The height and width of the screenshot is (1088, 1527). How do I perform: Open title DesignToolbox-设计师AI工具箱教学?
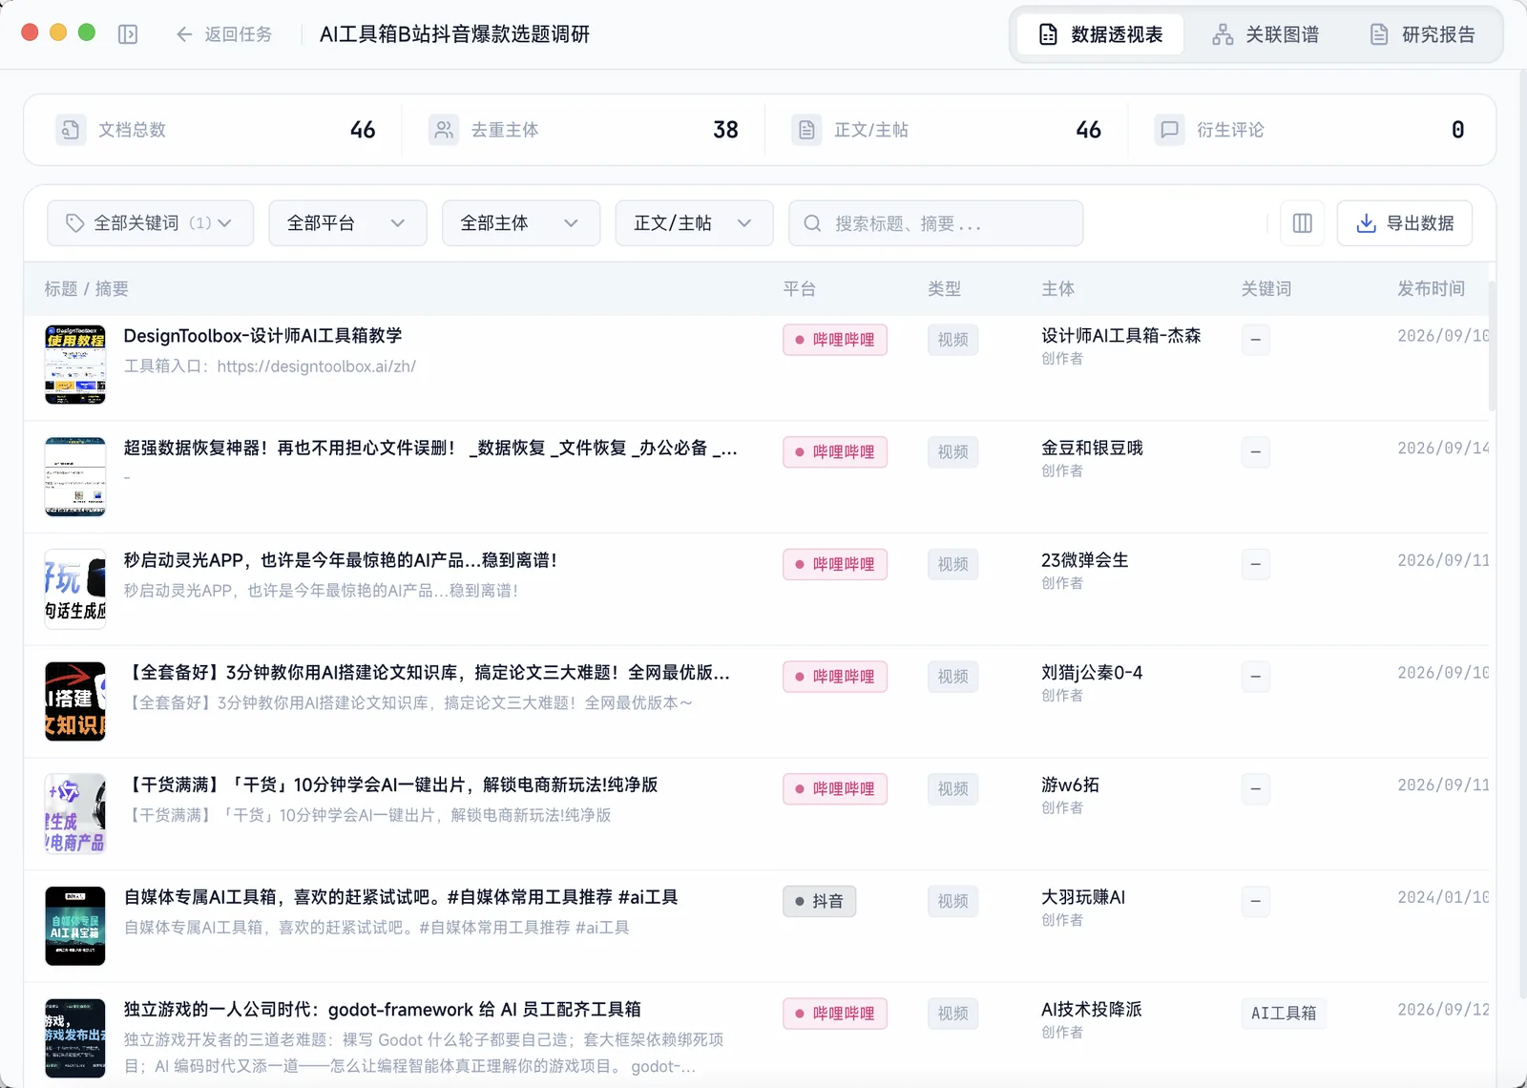pos(262,336)
